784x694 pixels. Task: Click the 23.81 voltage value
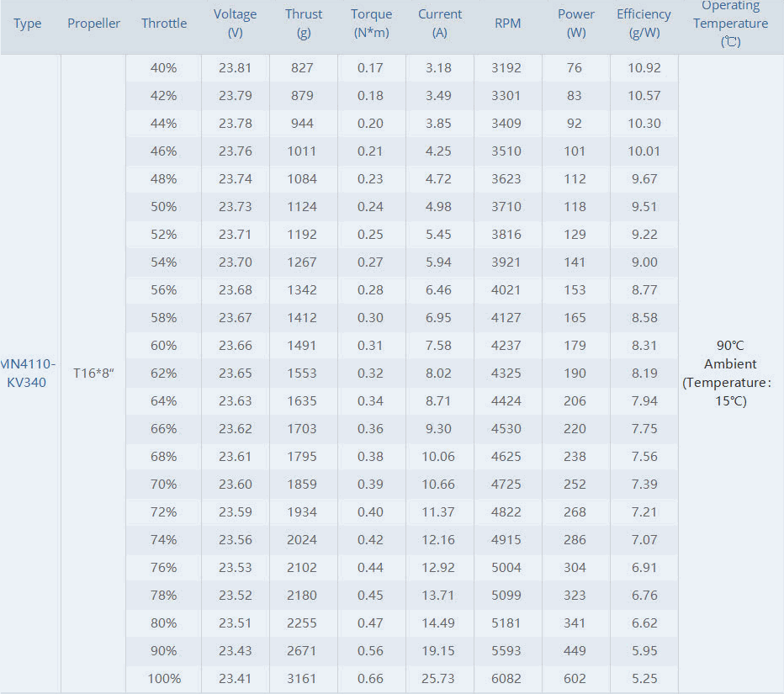[x=235, y=68]
